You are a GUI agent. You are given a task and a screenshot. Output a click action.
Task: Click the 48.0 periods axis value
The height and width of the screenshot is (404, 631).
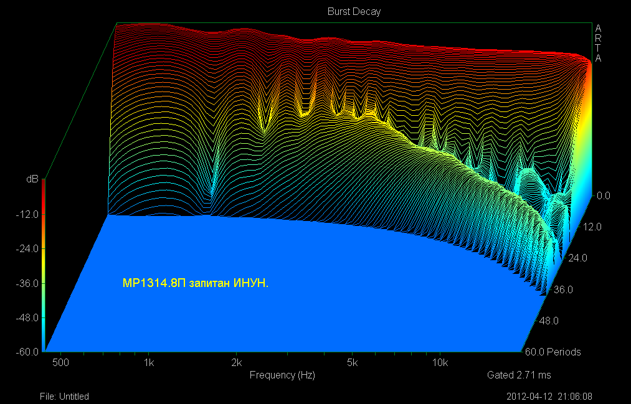click(549, 321)
